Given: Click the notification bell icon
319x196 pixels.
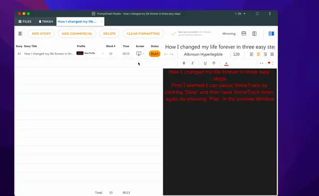Looking at the screenshot, I should [x=257, y=14].
